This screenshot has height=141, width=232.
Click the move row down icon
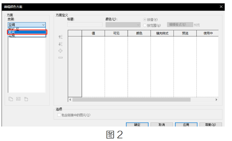[x=61, y=44]
